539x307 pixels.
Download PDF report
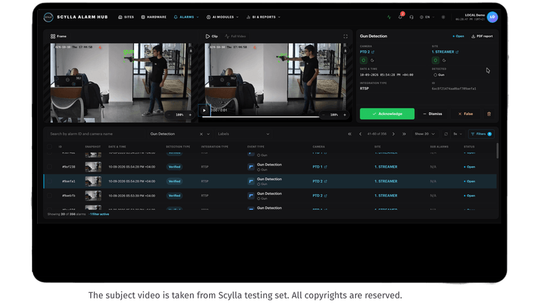pyautogui.click(x=482, y=36)
